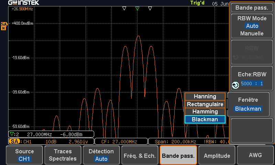Click the disabled RBW 40.000Hz button
This screenshot has width=275, height=165.
click(x=252, y=52)
